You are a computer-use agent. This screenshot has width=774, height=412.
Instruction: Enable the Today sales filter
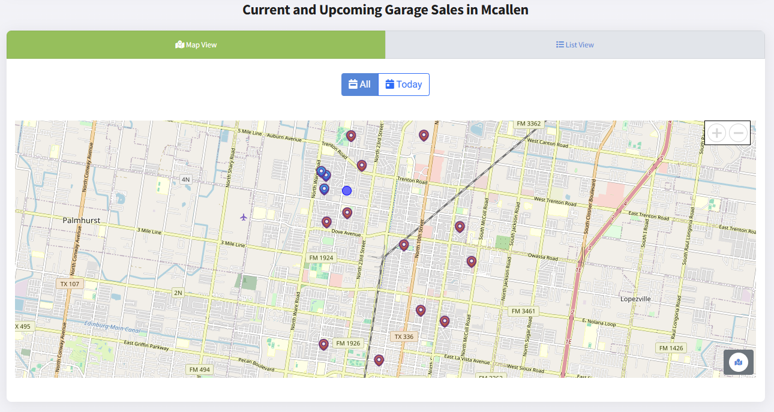(403, 84)
